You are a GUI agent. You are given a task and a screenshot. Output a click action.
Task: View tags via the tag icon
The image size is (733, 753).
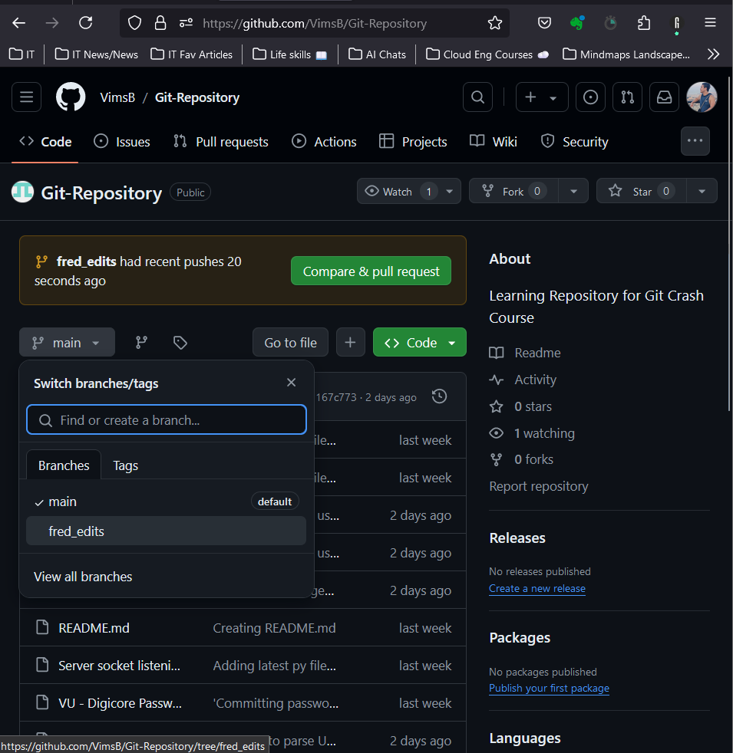[180, 343]
